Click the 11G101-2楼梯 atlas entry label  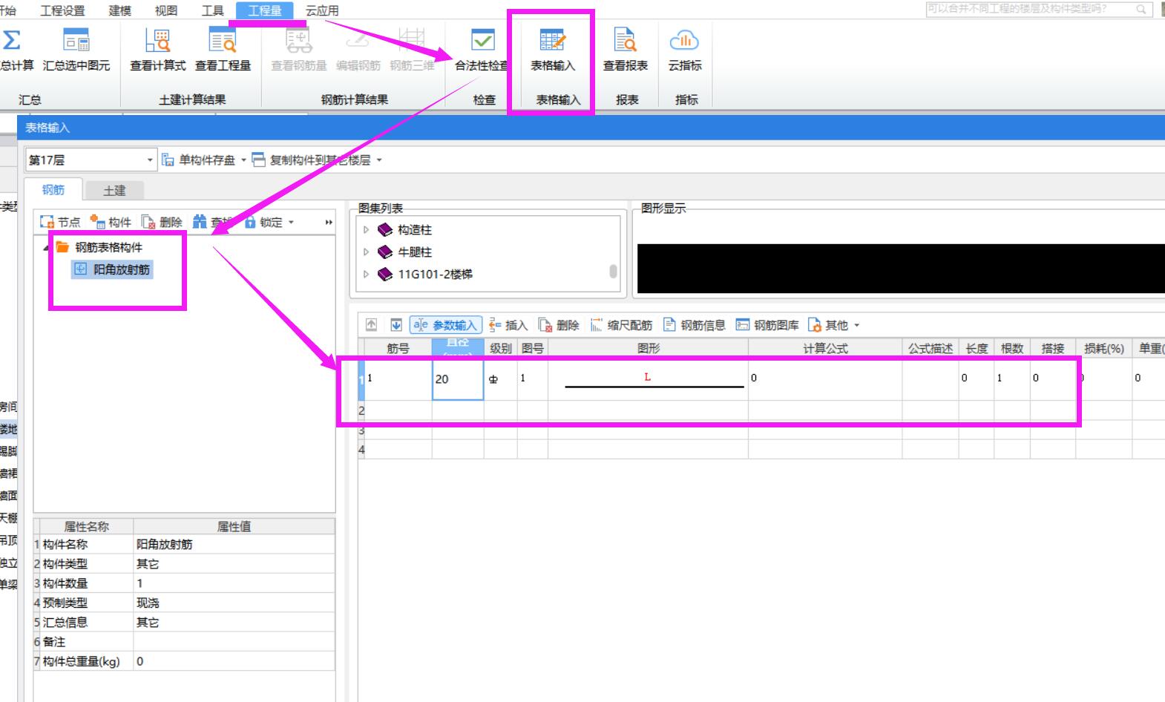[x=435, y=275]
